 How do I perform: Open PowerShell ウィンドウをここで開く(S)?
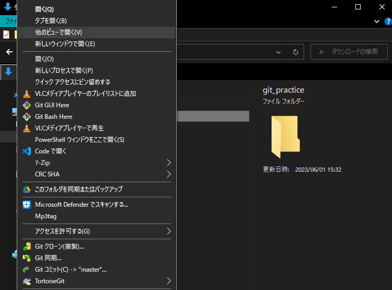[97, 139]
